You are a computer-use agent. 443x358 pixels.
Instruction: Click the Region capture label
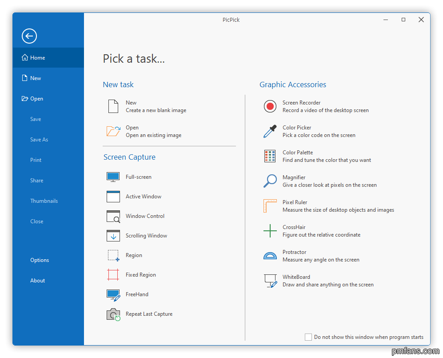134,255
